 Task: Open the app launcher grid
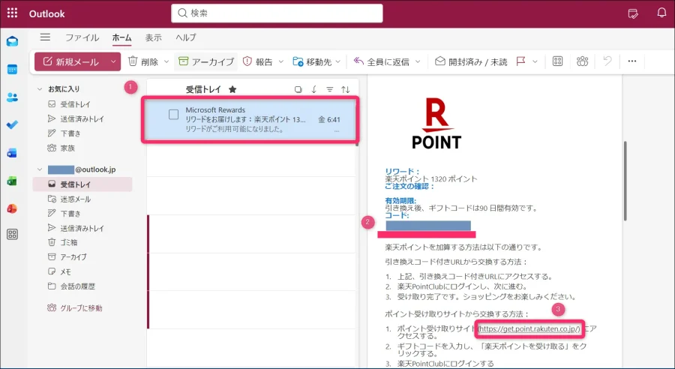pos(13,13)
